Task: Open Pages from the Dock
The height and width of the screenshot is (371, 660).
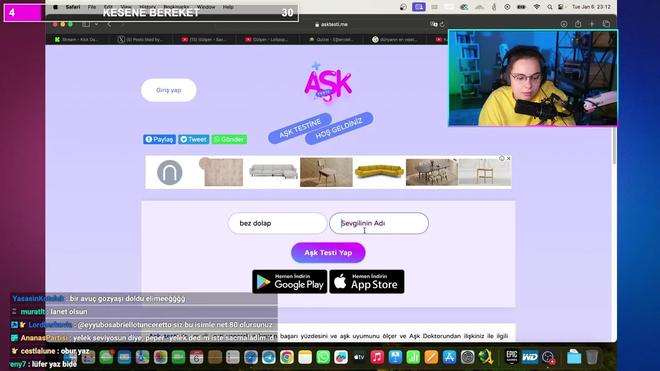Action: click(432, 357)
